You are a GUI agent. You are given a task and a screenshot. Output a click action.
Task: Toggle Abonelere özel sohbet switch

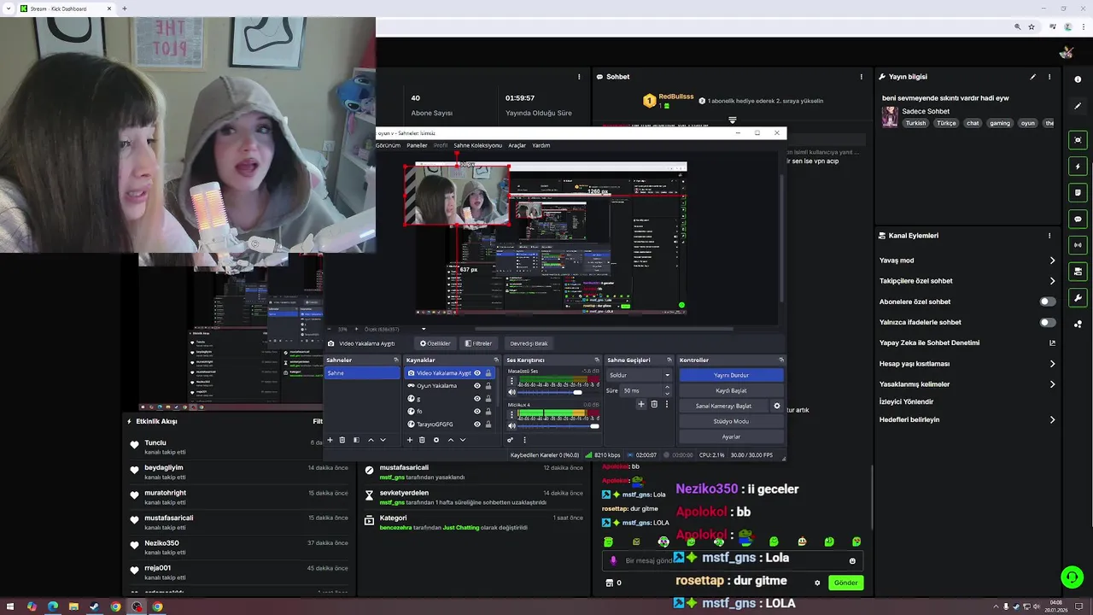1047,302
